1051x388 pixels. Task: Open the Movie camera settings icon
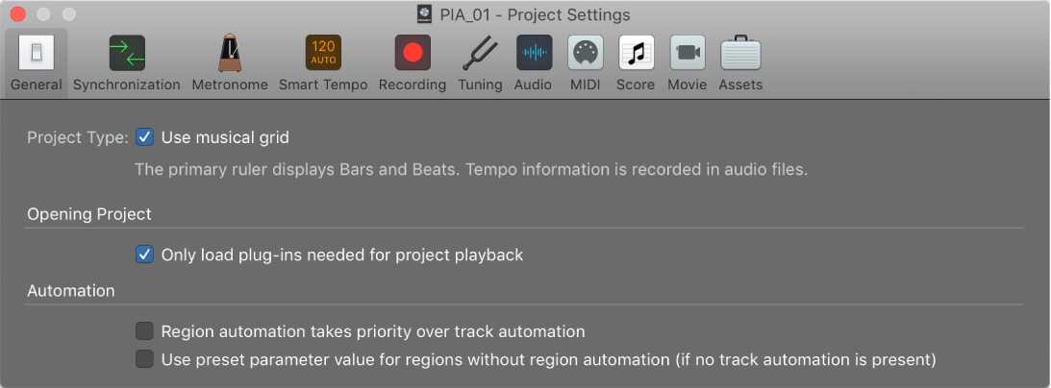pyautogui.click(x=688, y=53)
